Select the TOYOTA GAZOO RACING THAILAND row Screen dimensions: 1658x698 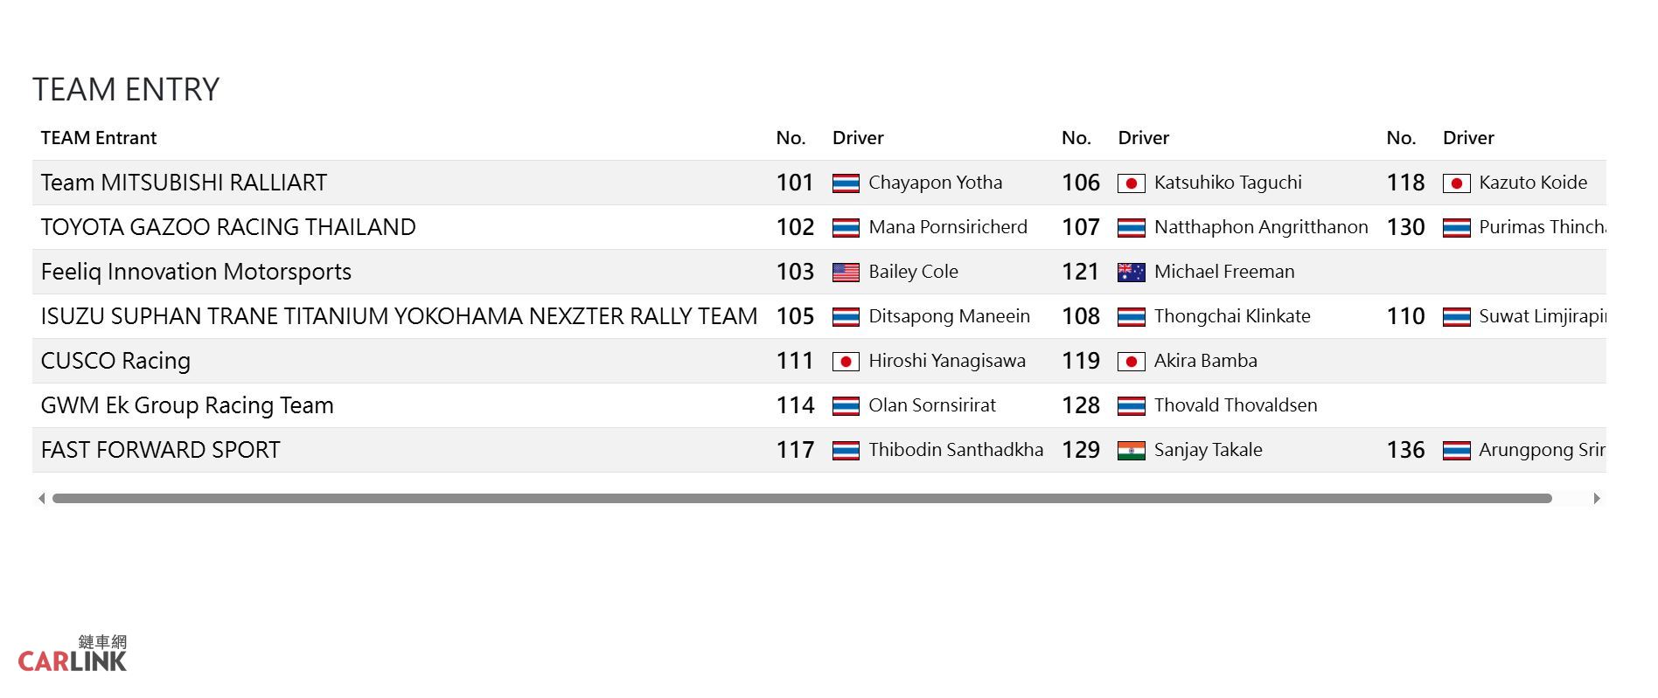[819, 227]
